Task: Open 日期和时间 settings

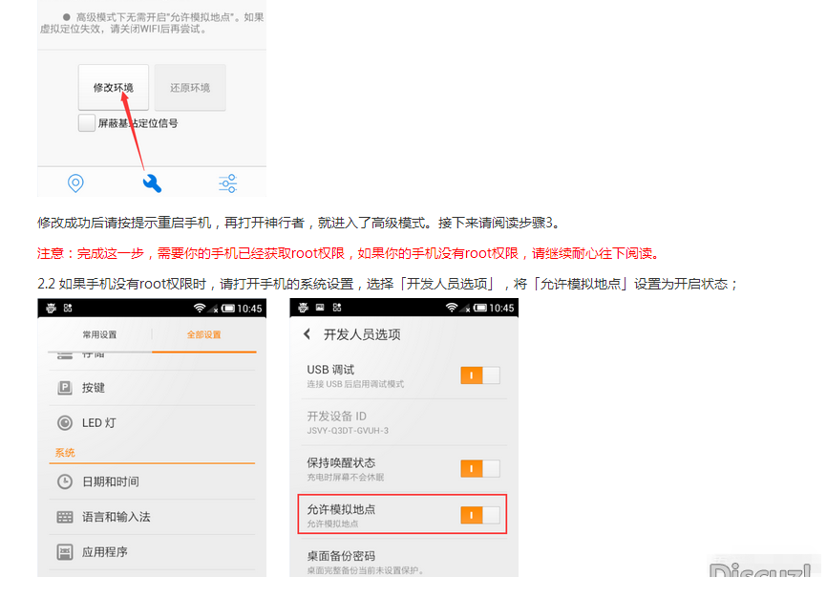Action: (x=152, y=481)
